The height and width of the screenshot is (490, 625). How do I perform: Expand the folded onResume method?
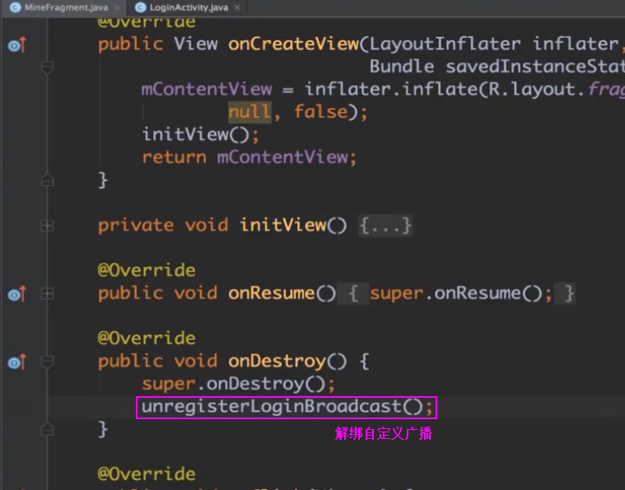47,294
